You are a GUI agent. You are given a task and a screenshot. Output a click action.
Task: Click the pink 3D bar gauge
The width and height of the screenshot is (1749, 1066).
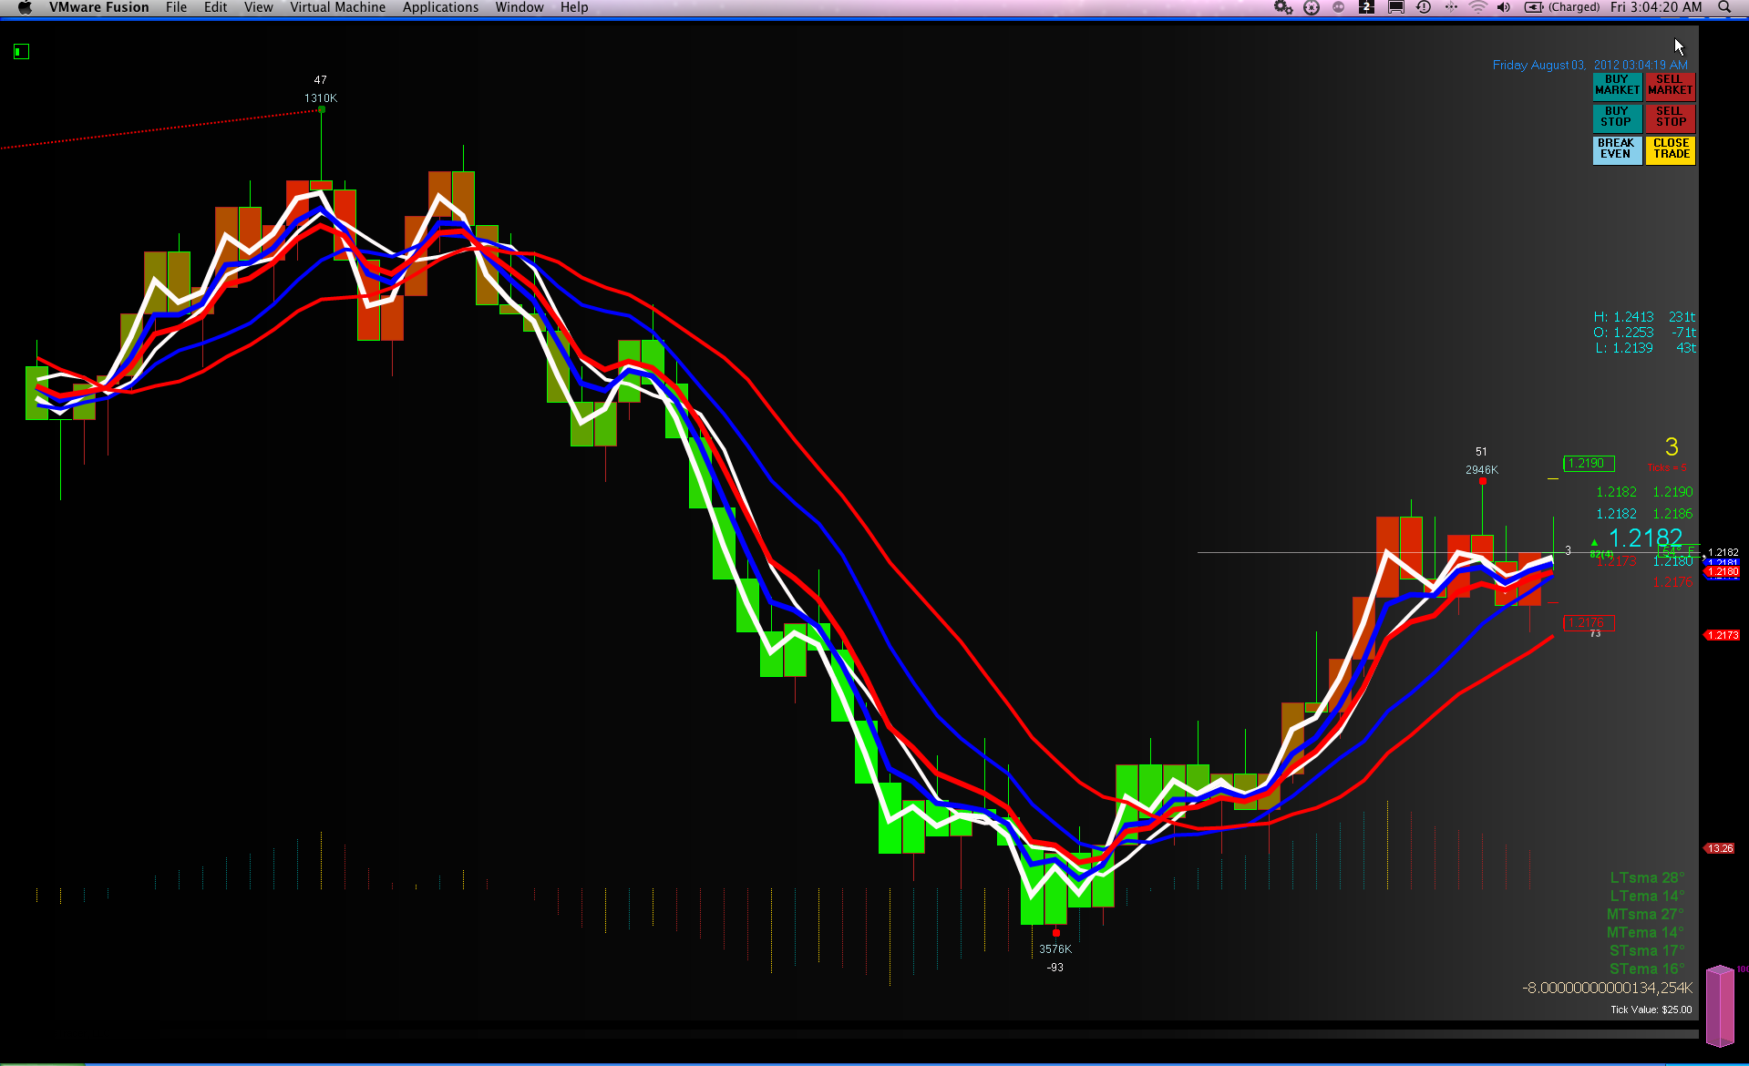point(1720,1006)
